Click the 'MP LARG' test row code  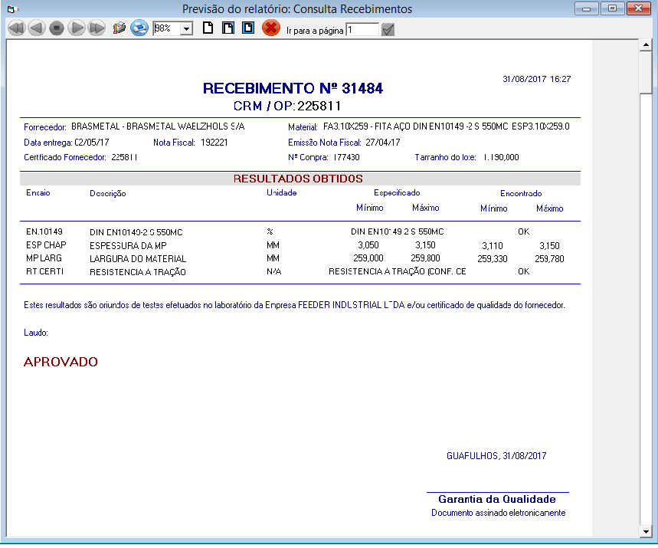pyautogui.click(x=44, y=258)
